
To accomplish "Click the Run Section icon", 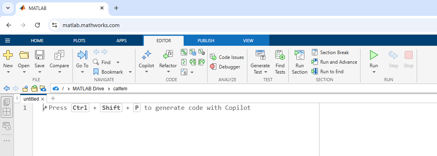I will point(300,55).
